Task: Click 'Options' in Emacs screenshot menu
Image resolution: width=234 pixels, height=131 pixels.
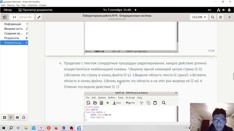Action: pos(102,98)
